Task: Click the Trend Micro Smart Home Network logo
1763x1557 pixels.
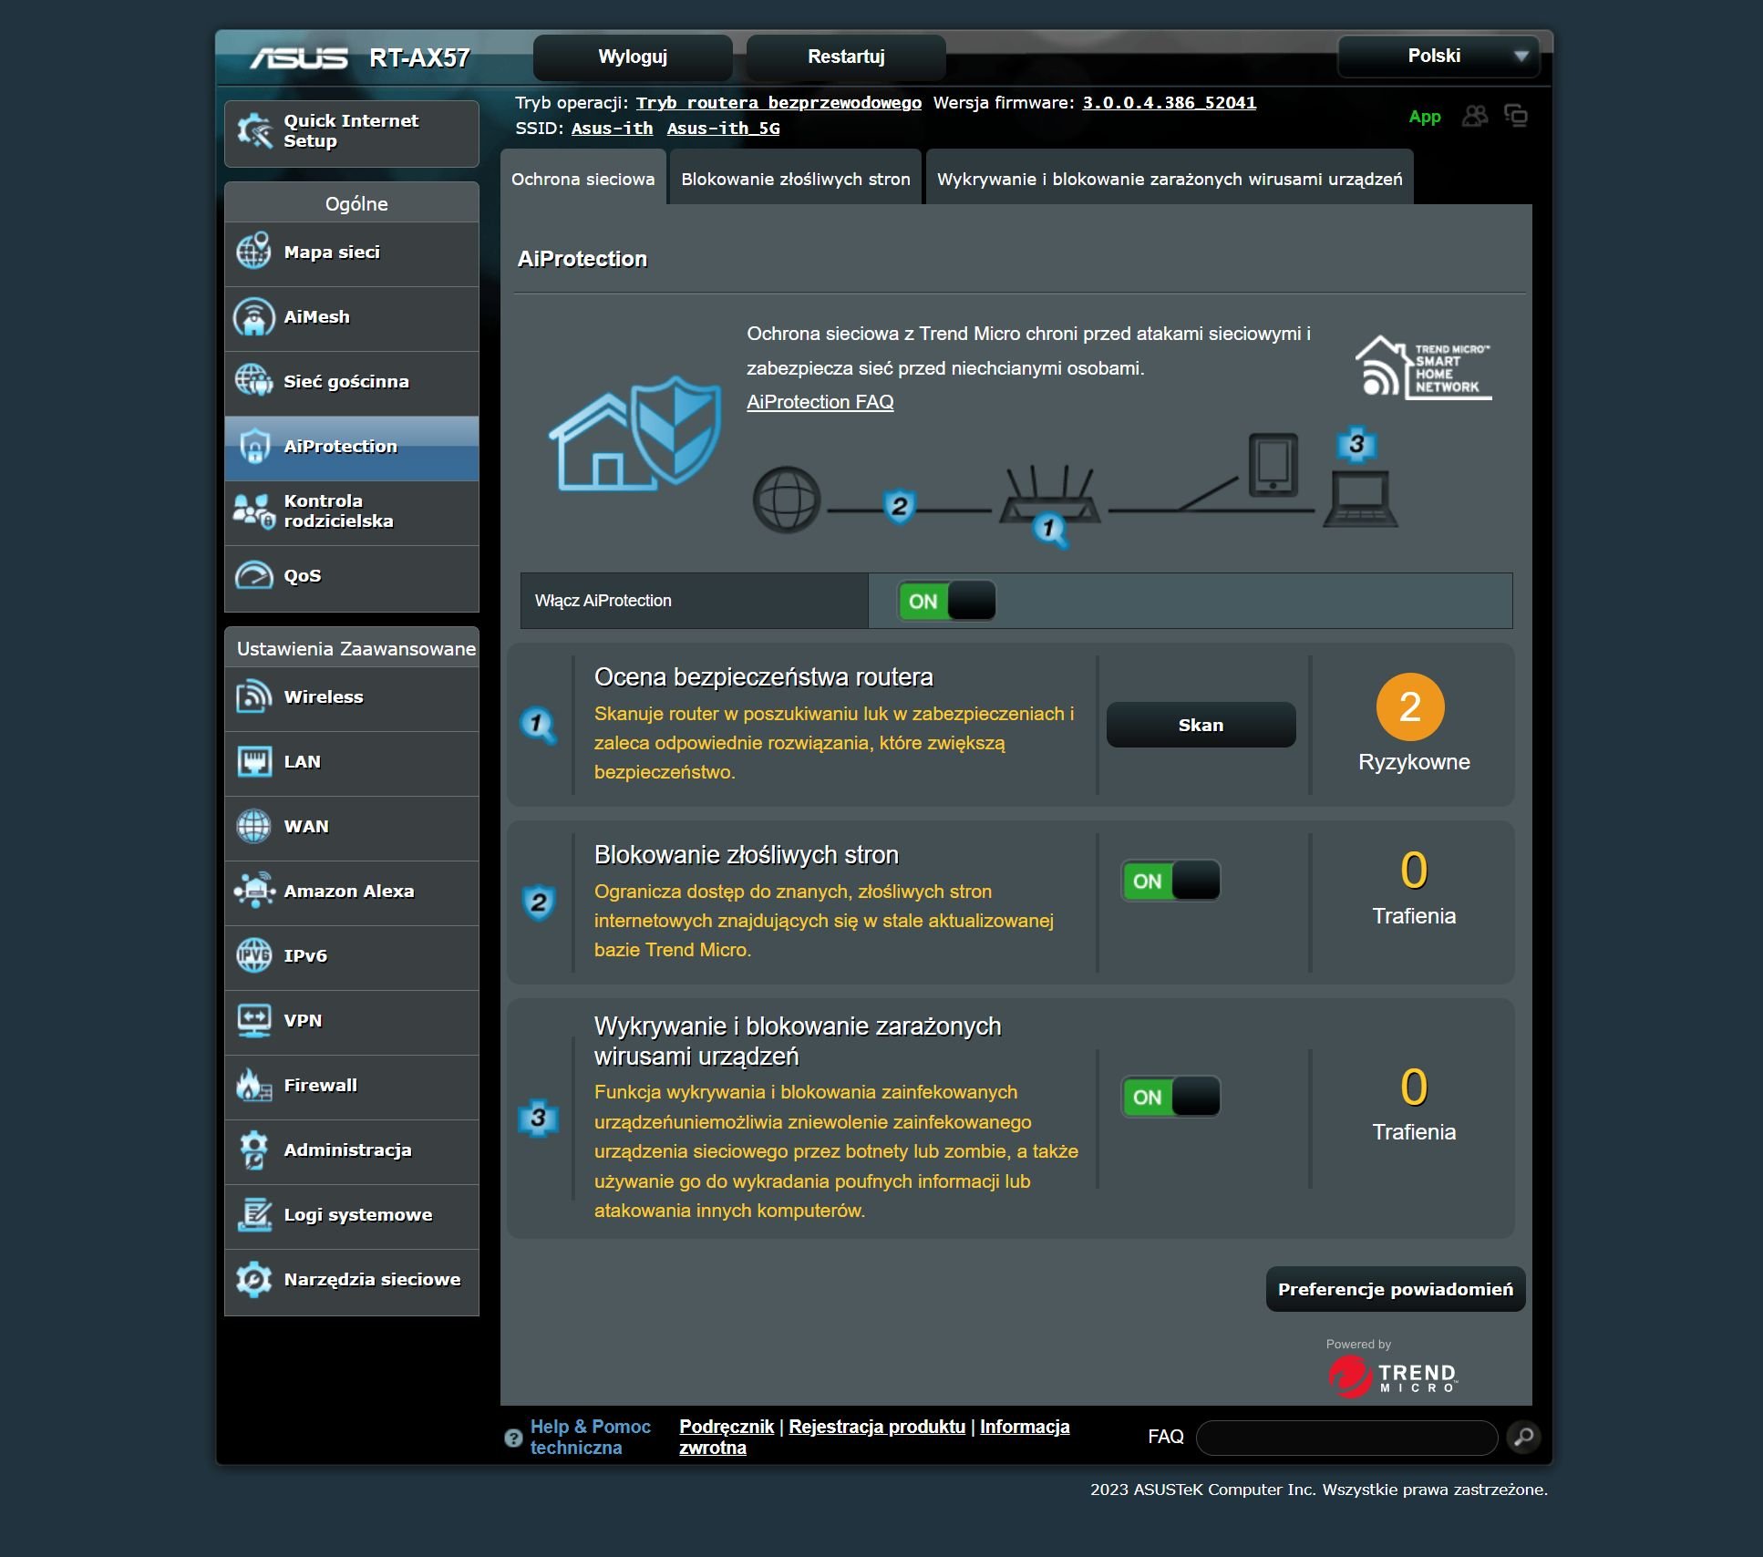Action: click(x=1423, y=367)
